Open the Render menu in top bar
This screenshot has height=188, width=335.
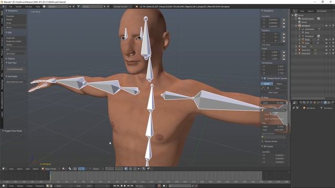(x=19, y=7)
